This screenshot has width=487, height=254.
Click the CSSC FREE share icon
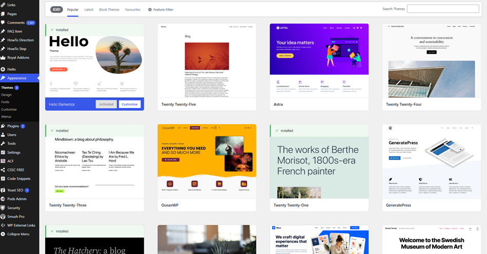(3, 170)
